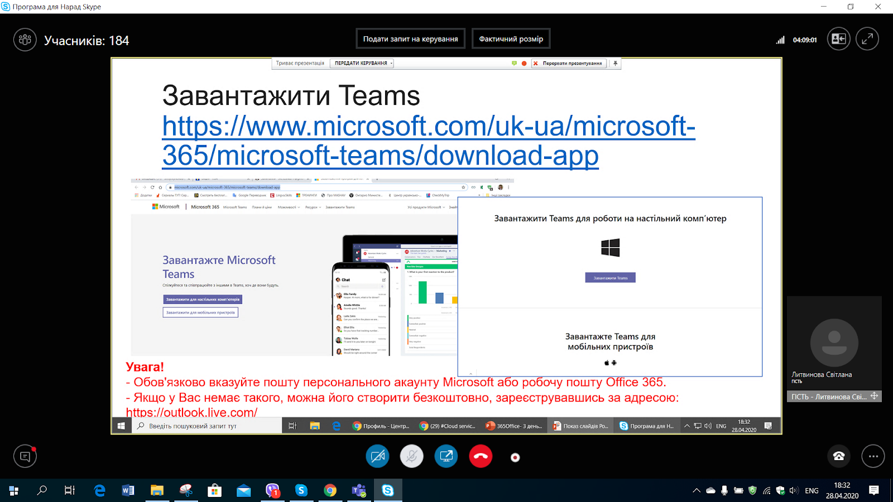Hang up the call
The image size is (893, 502).
(481, 456)
